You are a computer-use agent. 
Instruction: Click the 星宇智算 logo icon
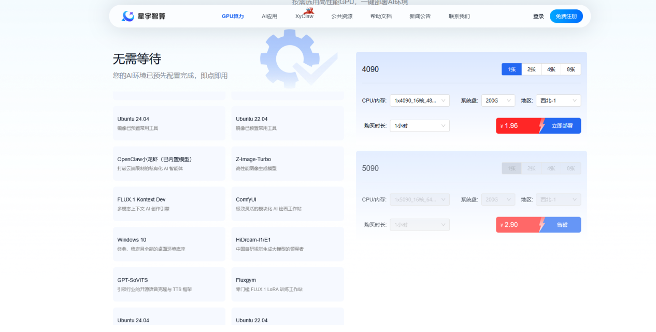pyautogui.click(x=127, y=16)
